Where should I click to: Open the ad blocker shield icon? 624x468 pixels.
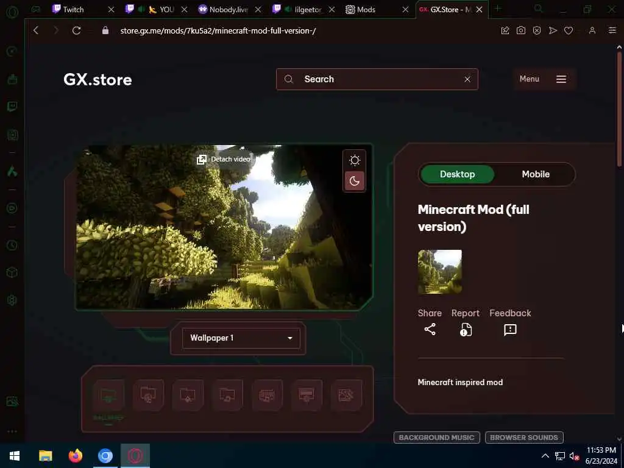(x=537, y=30)
